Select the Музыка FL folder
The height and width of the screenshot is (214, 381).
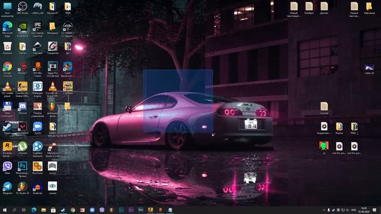[x=52, y=7]
